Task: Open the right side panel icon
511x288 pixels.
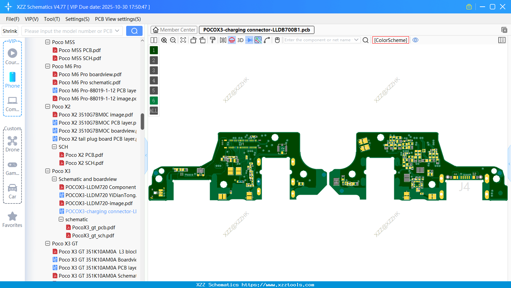Action: click(502, 40)
